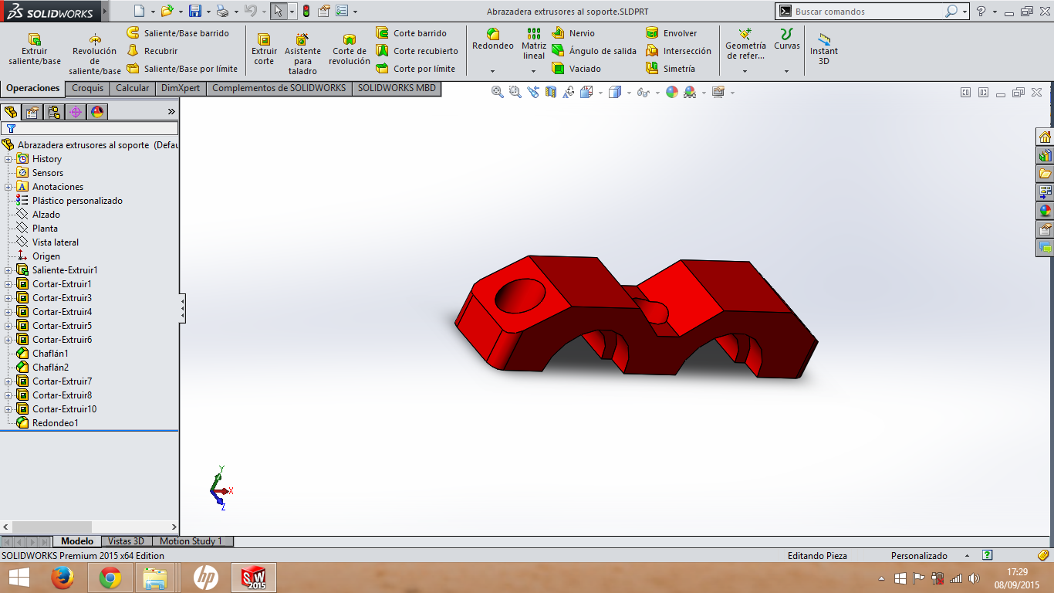Select the Alzado plane
This screenshot has height=593, width=1054.
coord(46,215)
